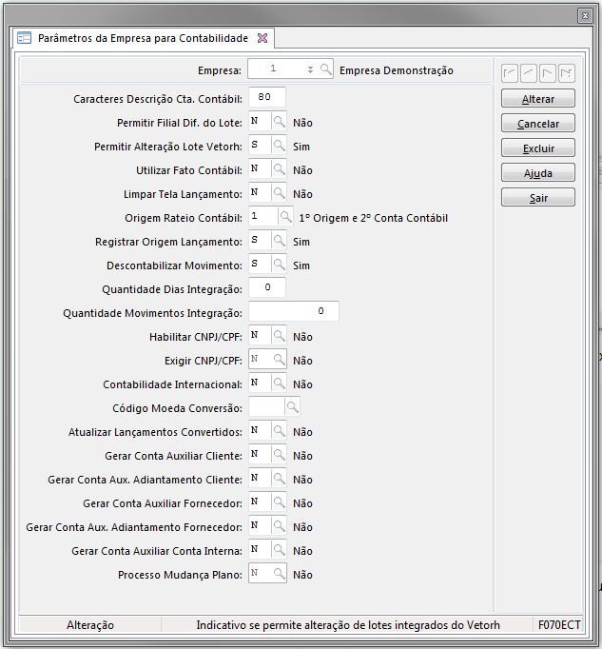Open Ajuda help button
Image resolution: width=602 pixels, height=649 pixels.
coord(538,172)
